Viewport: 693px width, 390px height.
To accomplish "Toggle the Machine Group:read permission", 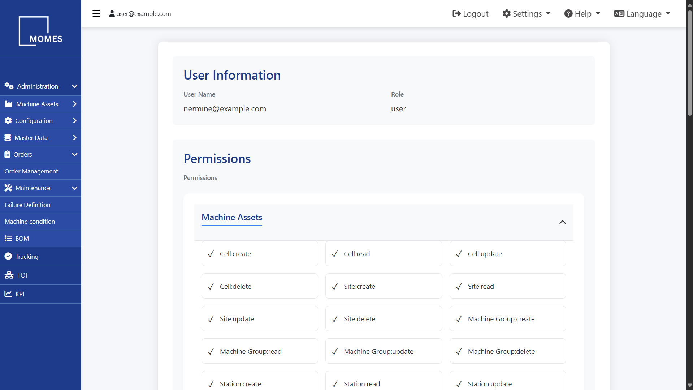I will (260, 351).
